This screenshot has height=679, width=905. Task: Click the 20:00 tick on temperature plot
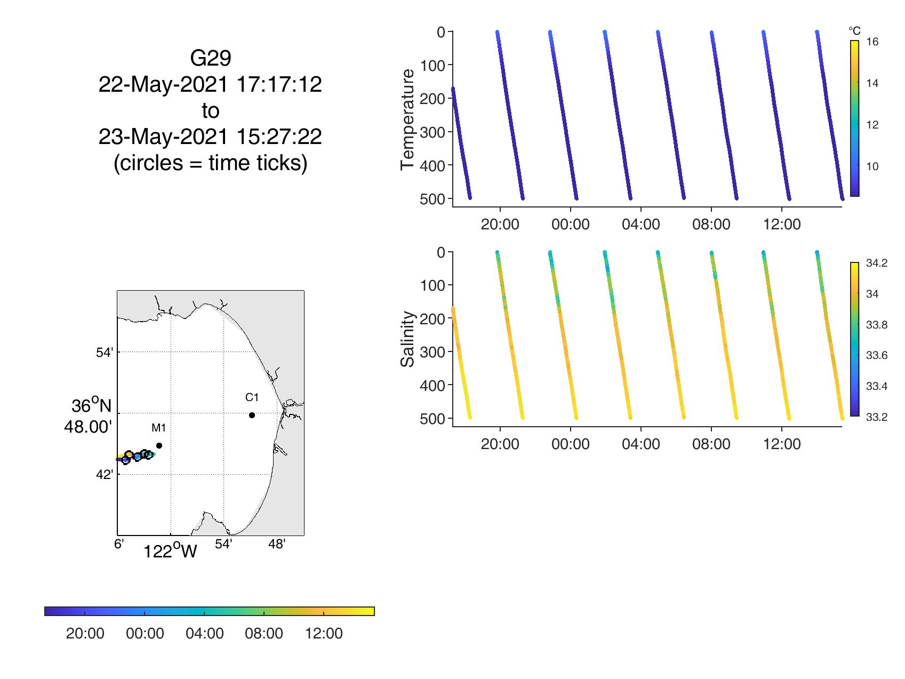click(x=500, y=224)
